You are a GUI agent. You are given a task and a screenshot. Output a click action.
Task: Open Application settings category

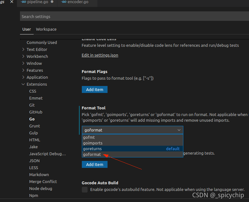(37, 77)
